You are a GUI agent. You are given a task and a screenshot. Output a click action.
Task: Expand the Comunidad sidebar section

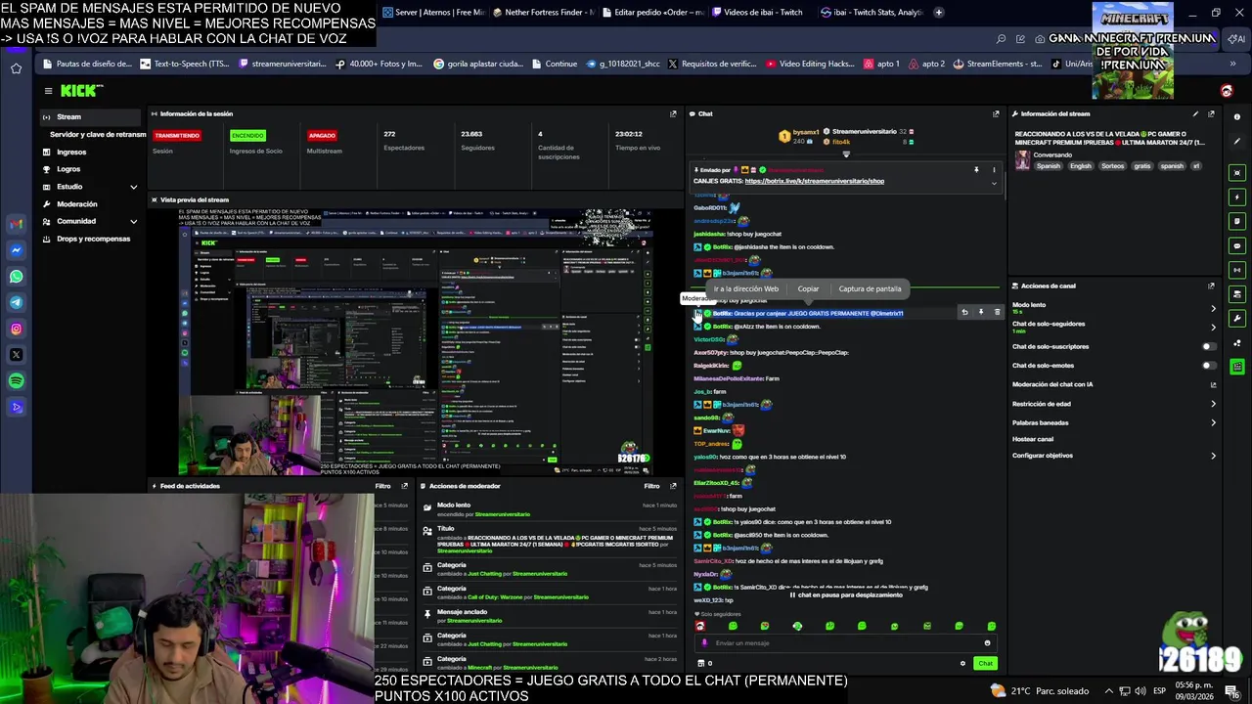point(133,222)
